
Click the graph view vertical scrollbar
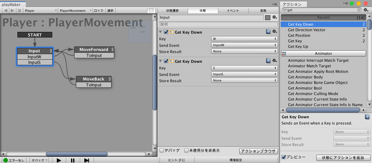pos(155,82)
